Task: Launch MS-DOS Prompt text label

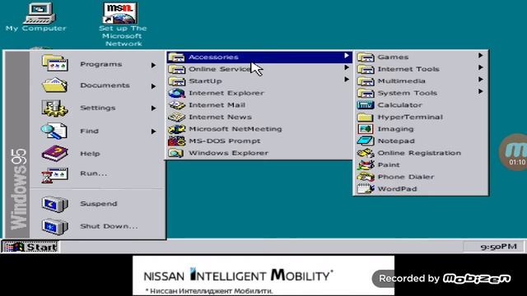Action: click(225, 141)
